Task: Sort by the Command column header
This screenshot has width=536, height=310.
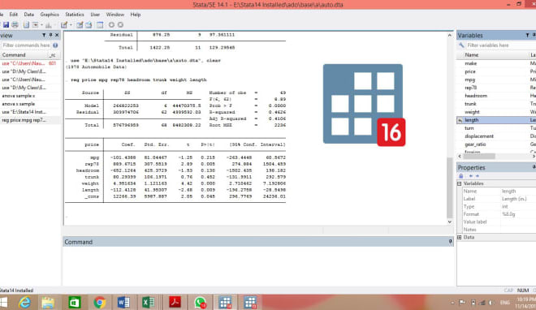Action: coord(24,55)
